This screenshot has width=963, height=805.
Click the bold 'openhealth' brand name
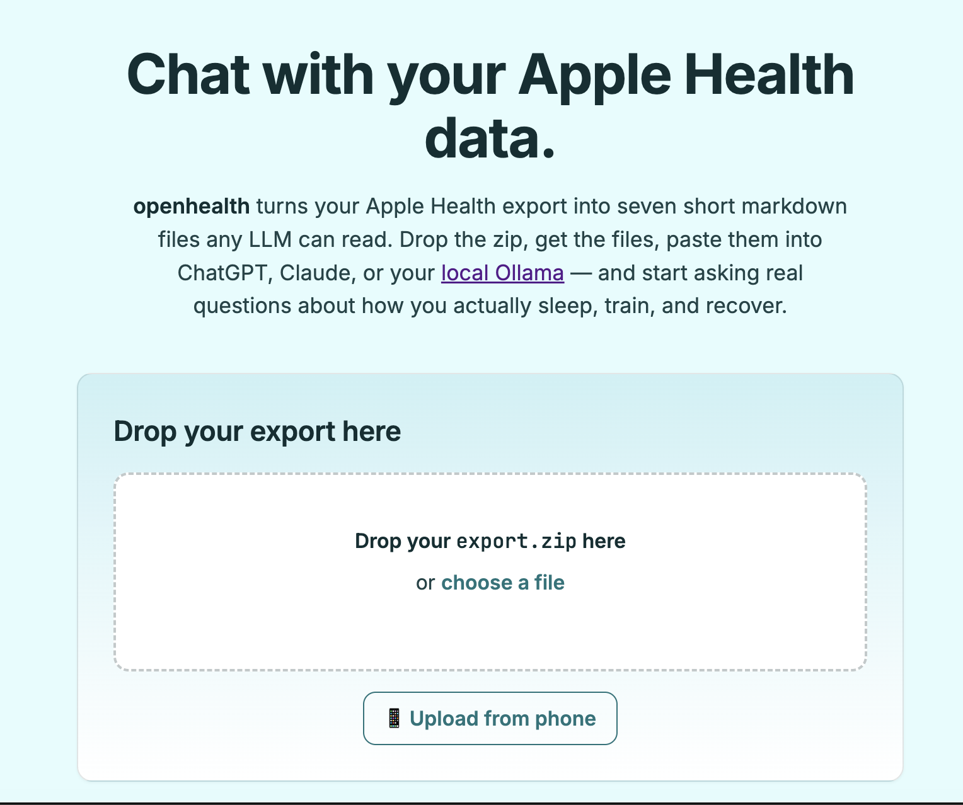191,206
